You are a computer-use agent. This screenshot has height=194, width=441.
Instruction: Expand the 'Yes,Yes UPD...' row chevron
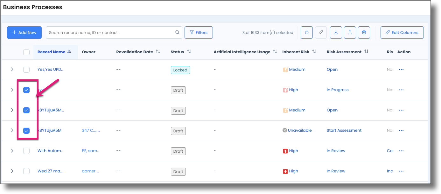coord(12,69)
